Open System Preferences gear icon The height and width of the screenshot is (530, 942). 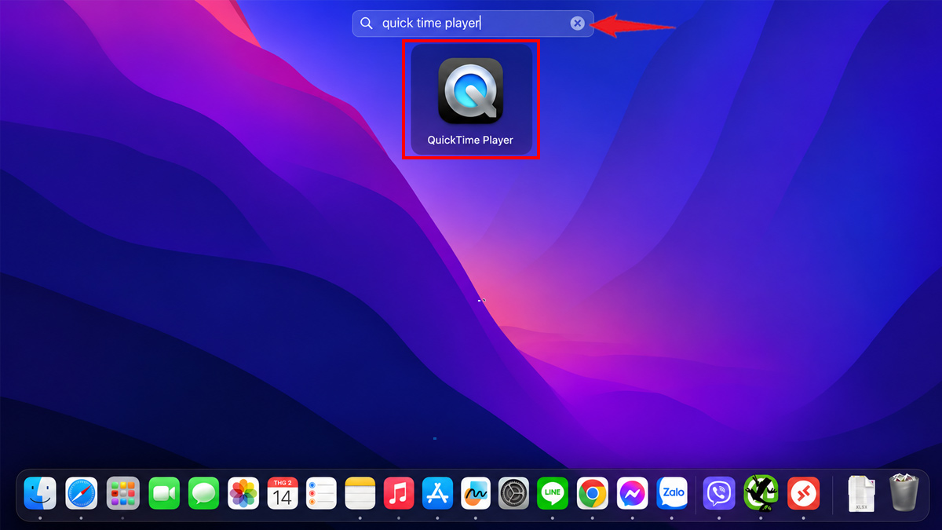coord(514,493)
